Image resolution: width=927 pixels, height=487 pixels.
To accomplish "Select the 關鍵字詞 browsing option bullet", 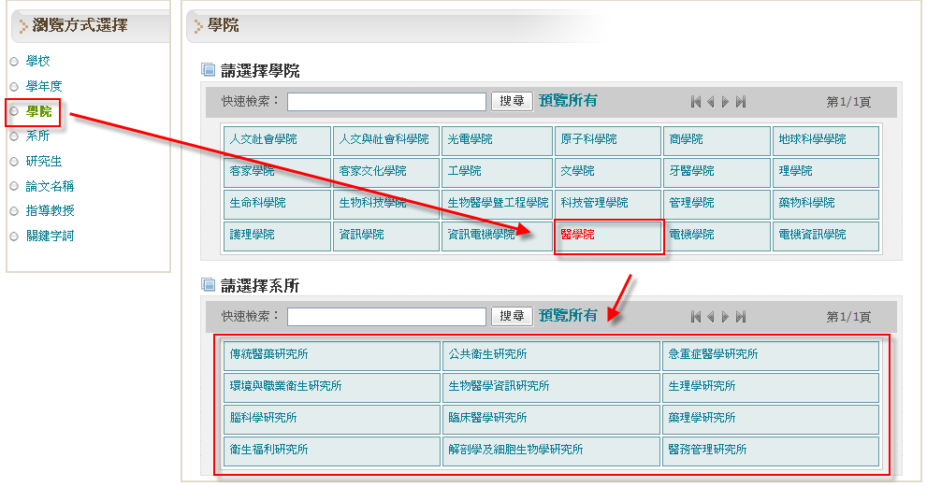I will click(14, 236).
